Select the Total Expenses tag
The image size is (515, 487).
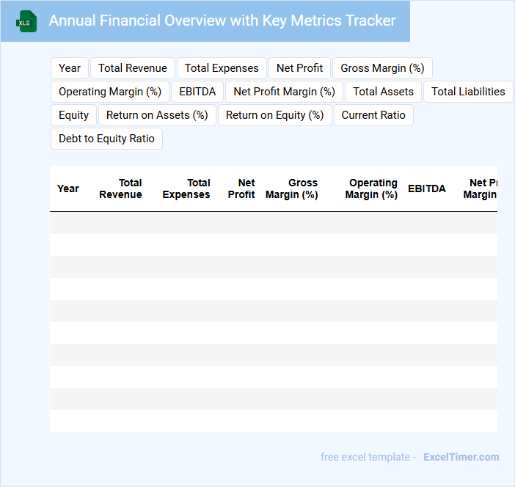coord(222,68)
